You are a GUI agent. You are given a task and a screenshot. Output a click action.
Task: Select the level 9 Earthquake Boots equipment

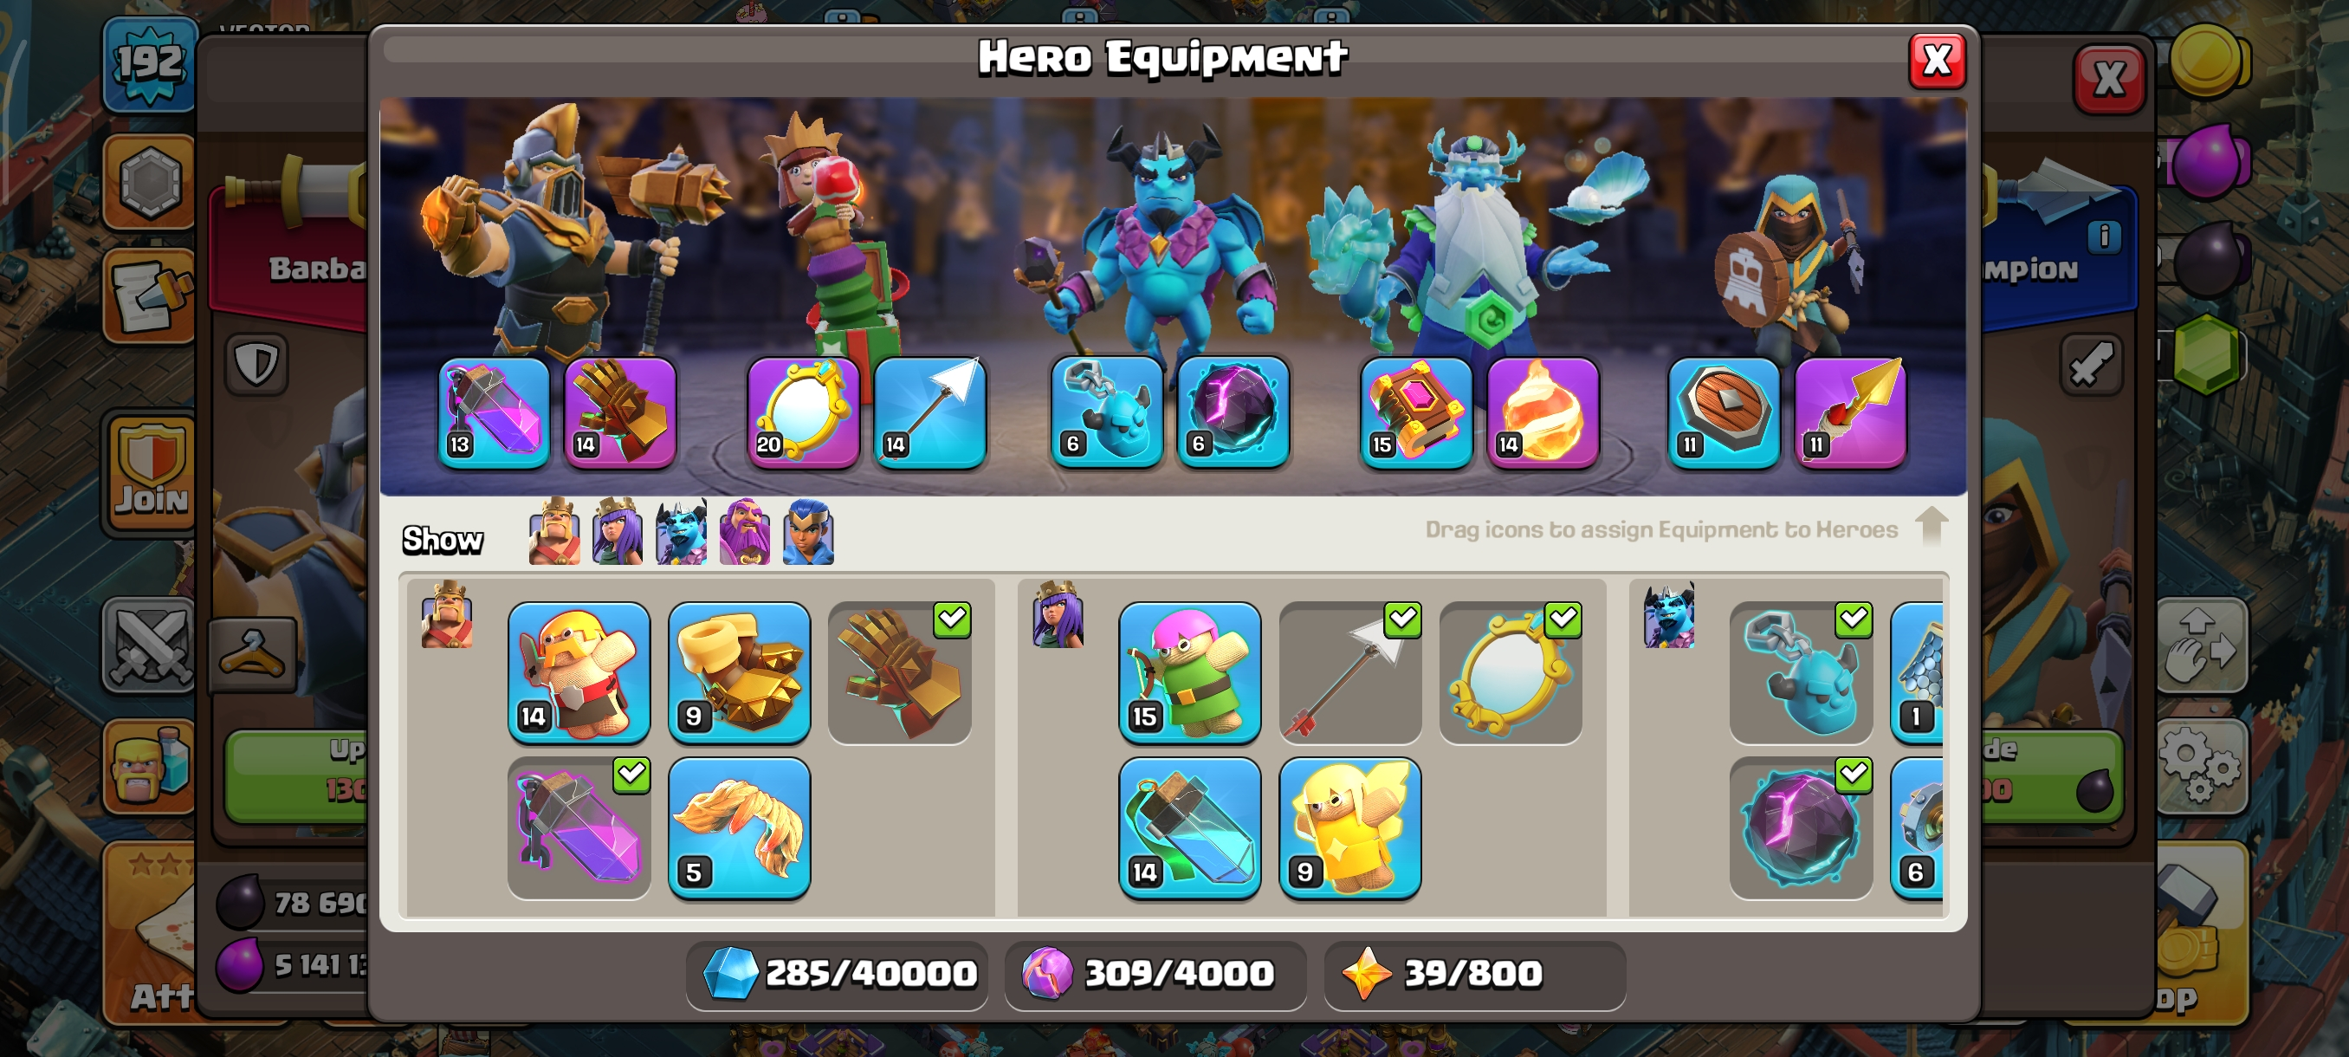pyautogui.click(x=740, y=672)
